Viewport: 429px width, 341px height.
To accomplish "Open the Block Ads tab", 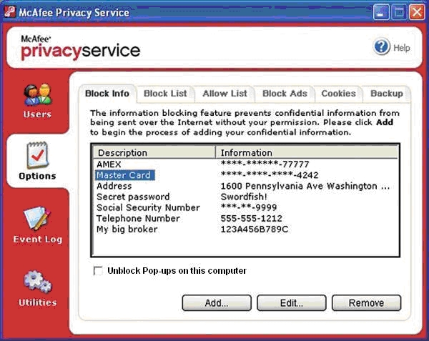I will 285,94.
